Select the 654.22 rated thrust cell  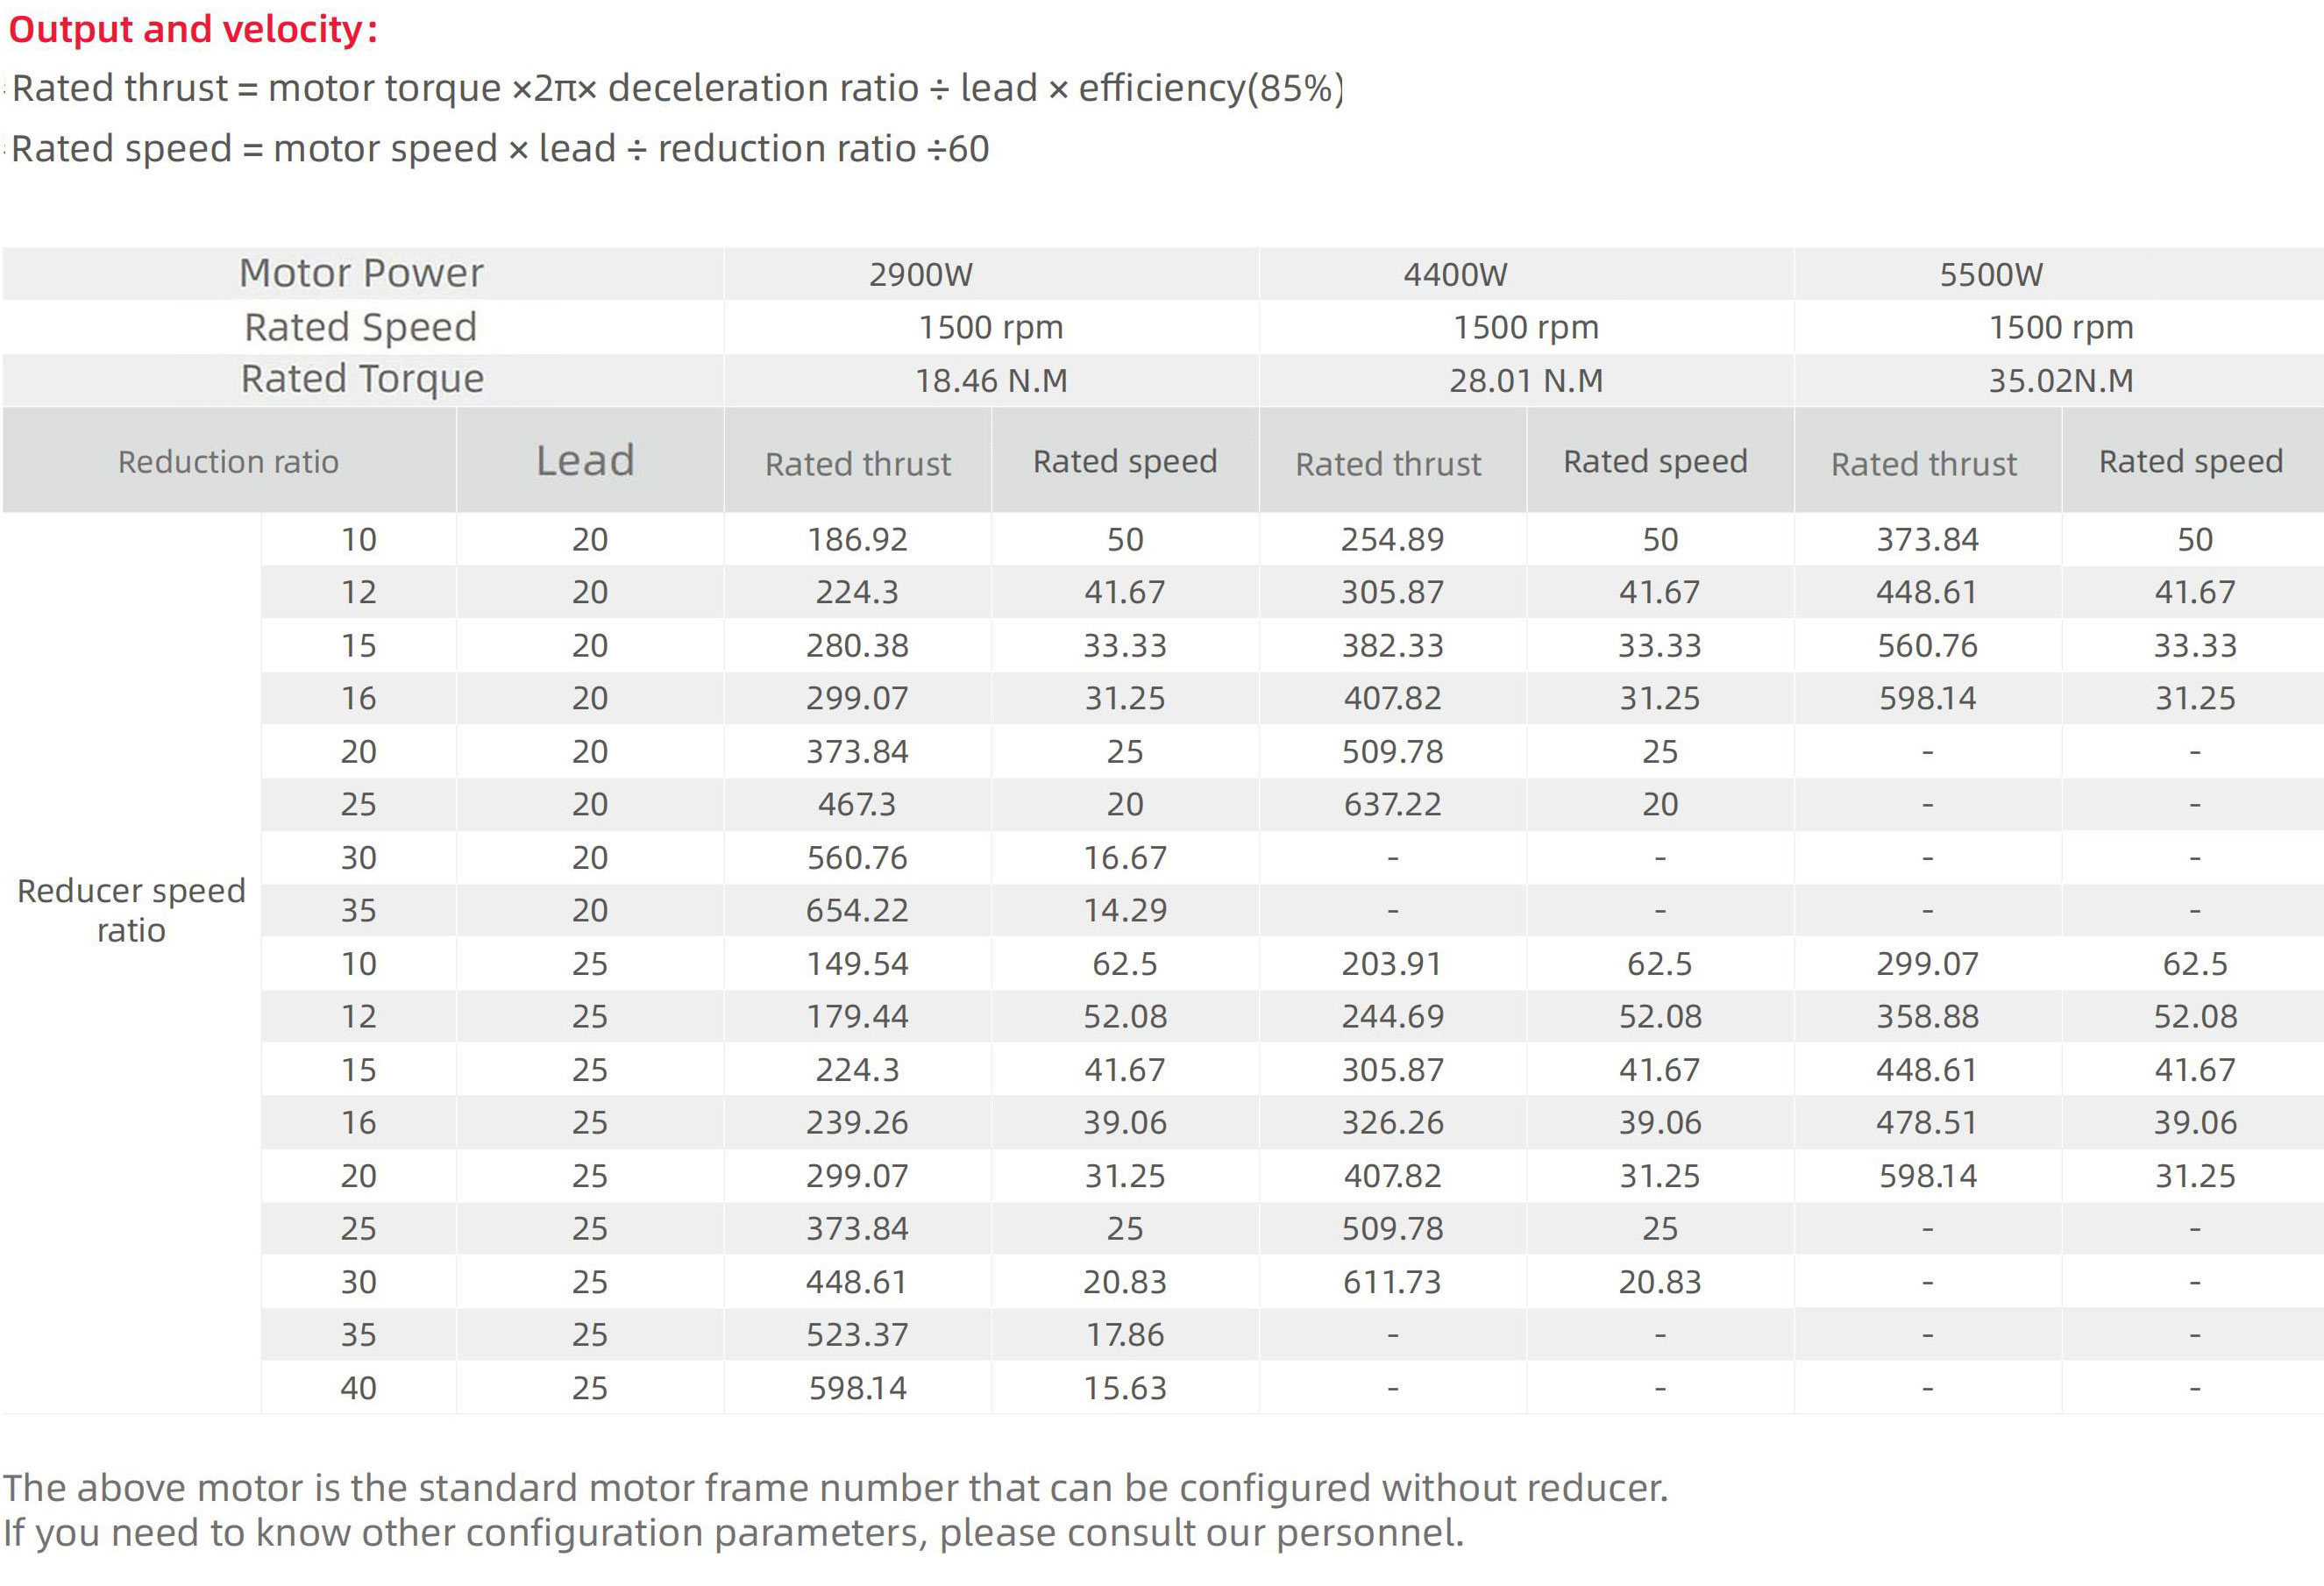coord(857,910)
